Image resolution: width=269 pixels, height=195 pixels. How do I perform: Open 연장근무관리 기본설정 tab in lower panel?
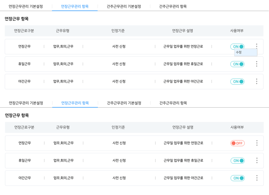point(26,103)
